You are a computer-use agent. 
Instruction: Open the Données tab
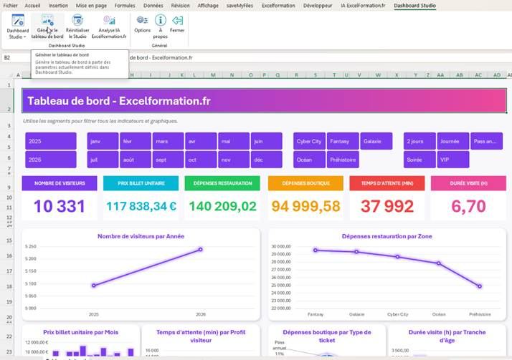click(x=153, y=6)
